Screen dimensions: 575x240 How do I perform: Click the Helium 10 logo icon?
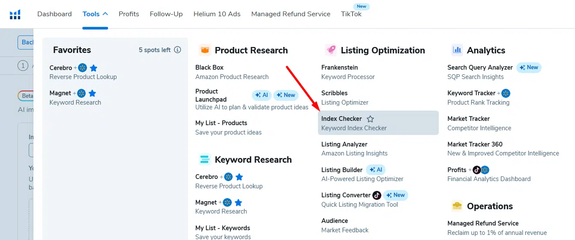point(15,15)
